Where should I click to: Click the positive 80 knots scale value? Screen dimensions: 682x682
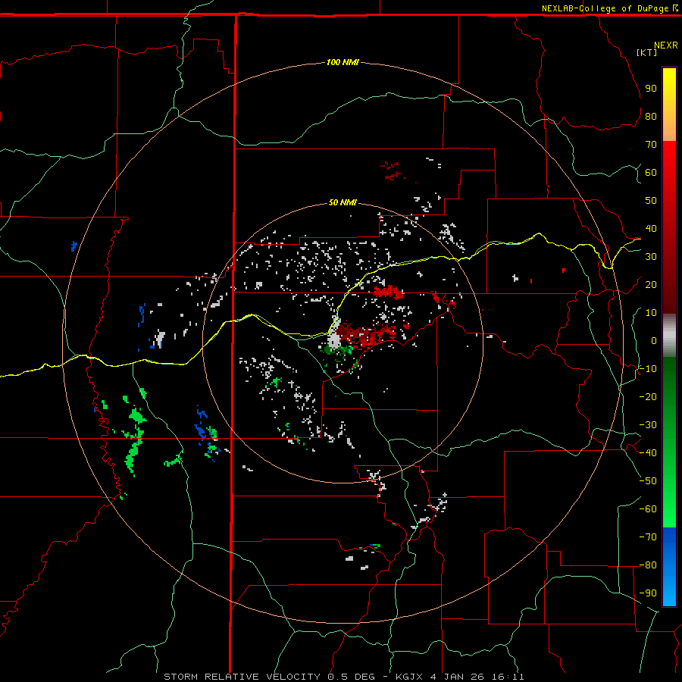point(651,116)
